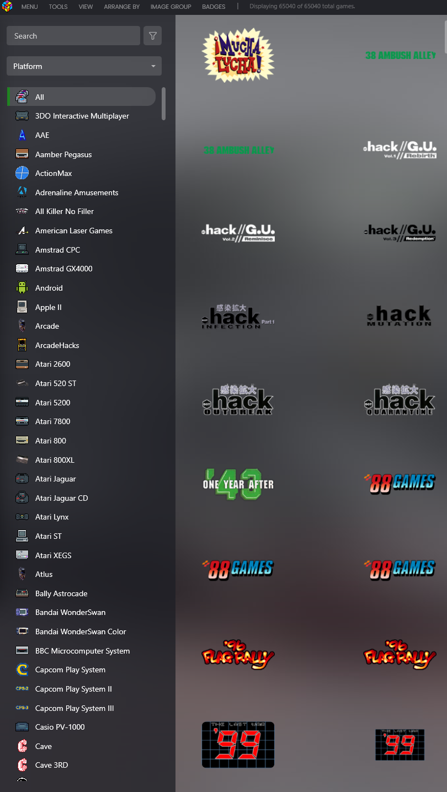The width and height of the screenshot is (447, 792).
Task: Open the IMAGE GROUP menu
Action: pyautogui.click(x=171, y=7)
